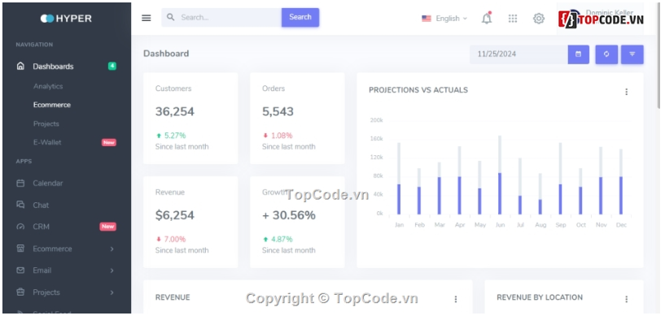Click the calendar icon beside date field
Viewport: 665px width, 333px height.
coord(579,54)
